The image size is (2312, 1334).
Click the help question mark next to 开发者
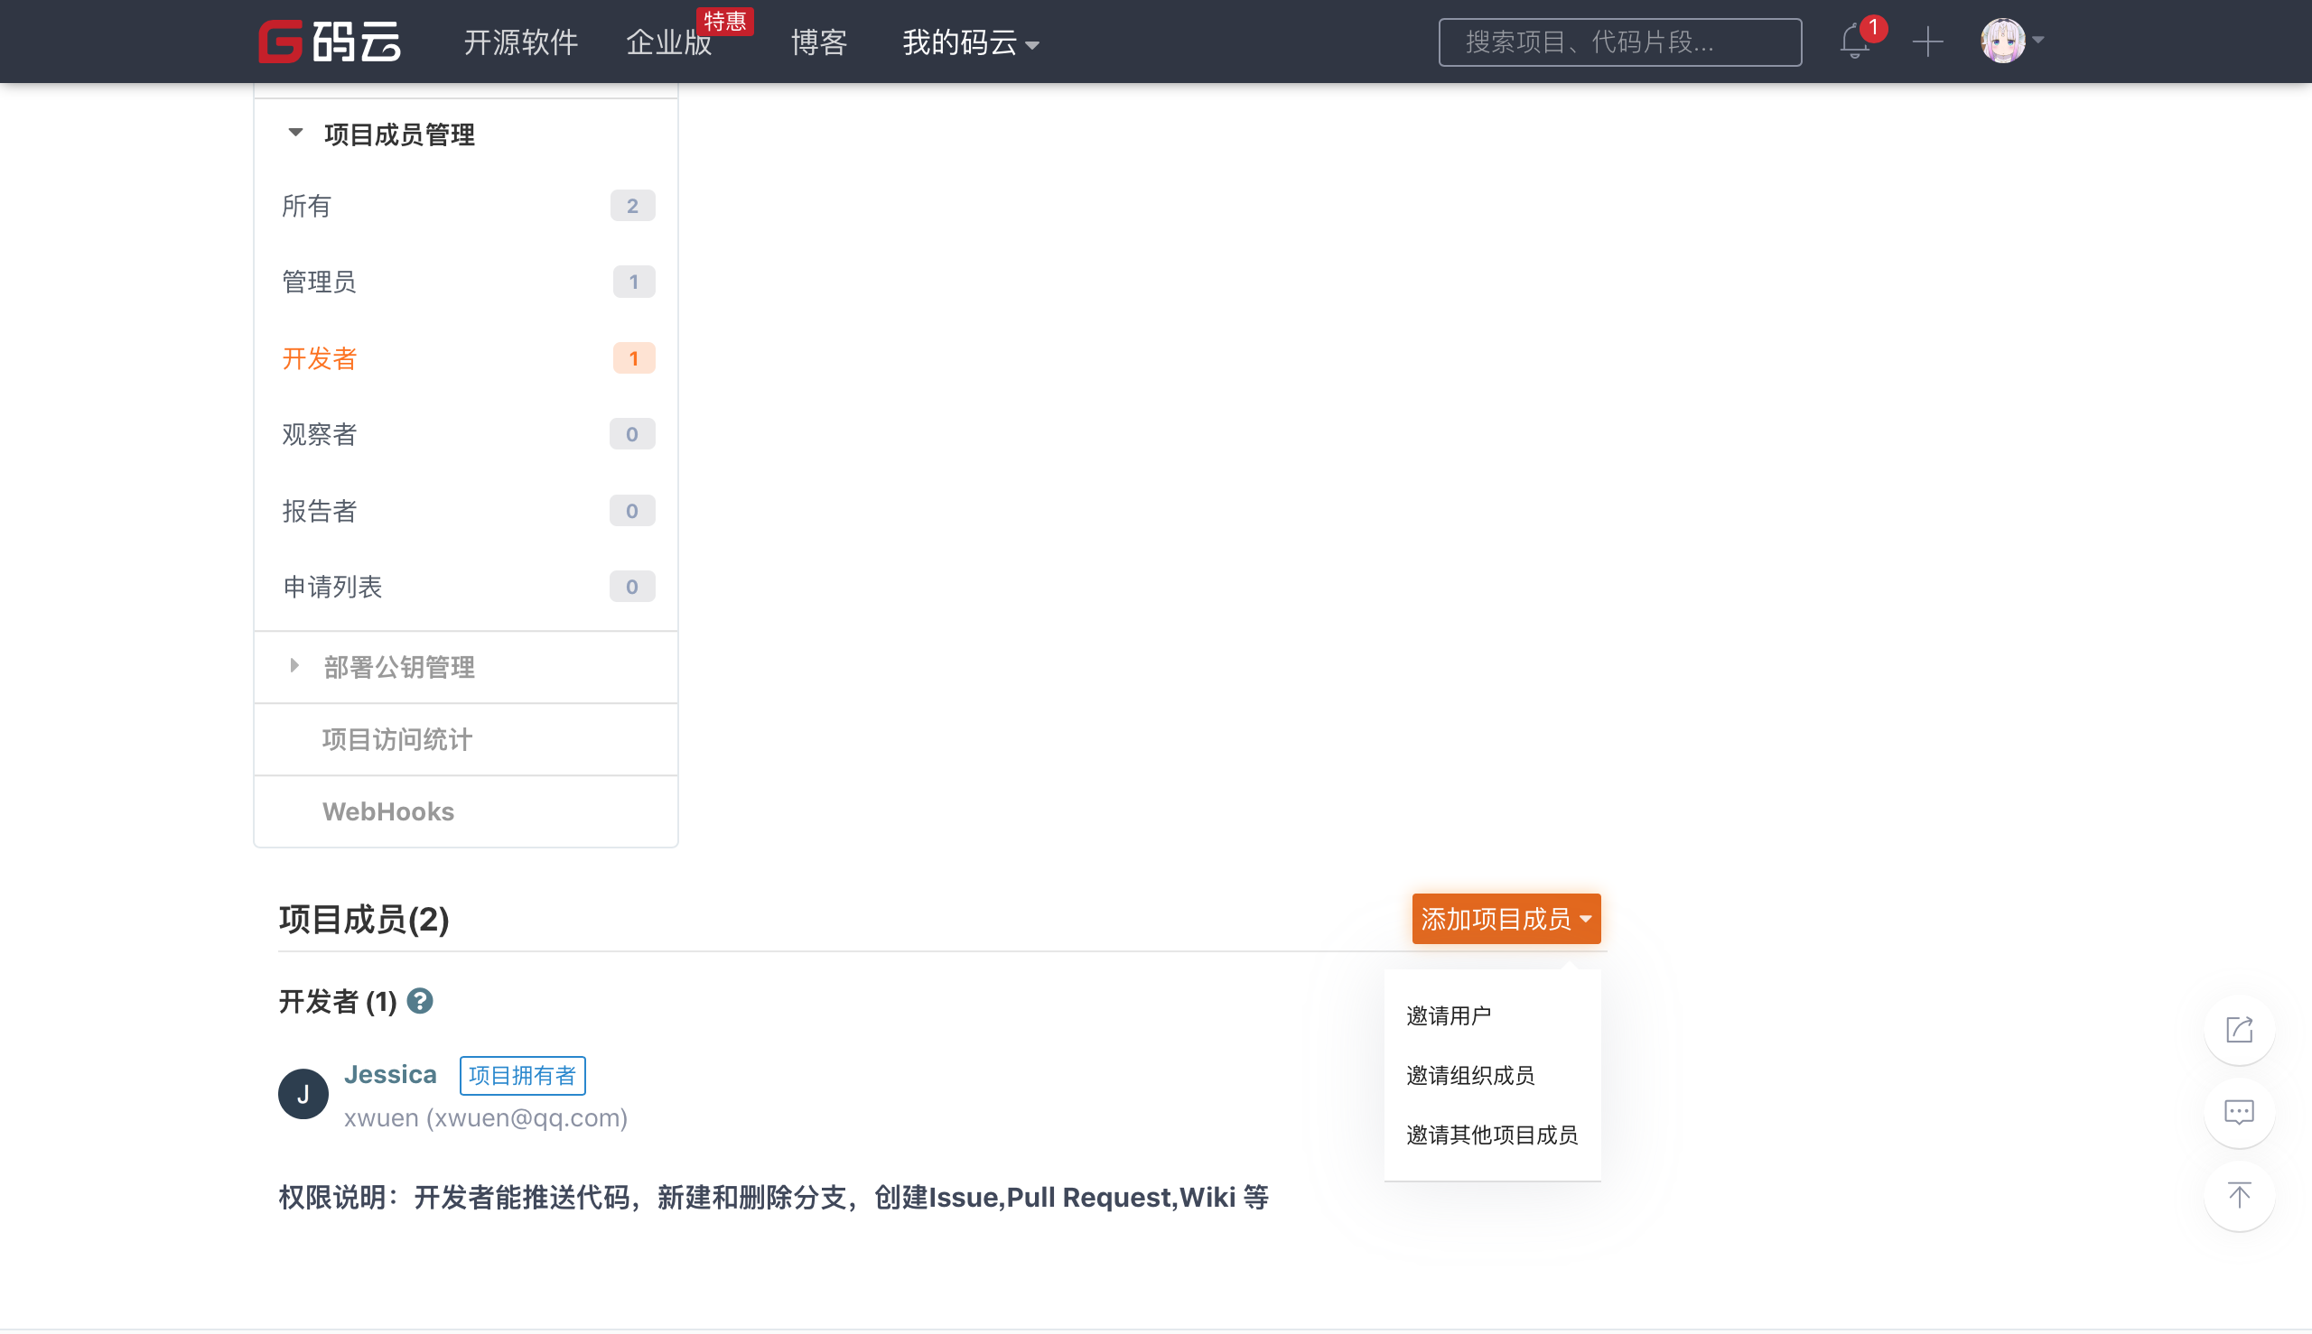tap(420, 1002)
